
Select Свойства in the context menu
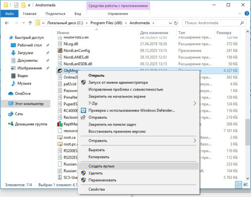pos(97,189)
